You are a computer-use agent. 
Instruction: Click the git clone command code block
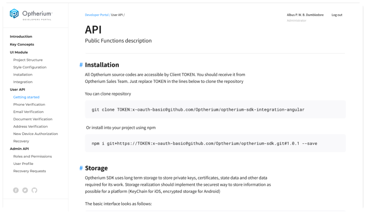click(215, 110)
